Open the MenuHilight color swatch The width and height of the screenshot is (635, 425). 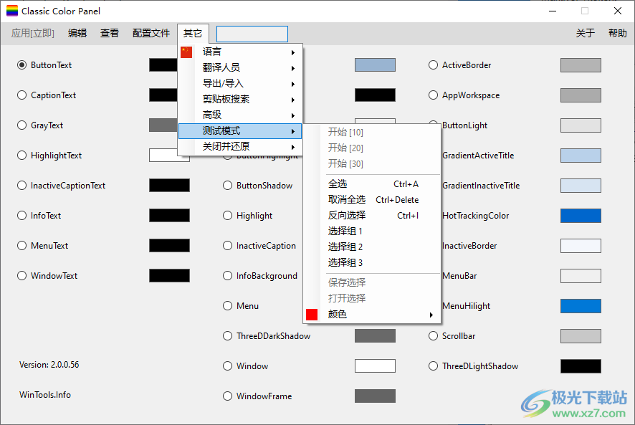pos(581,306)
